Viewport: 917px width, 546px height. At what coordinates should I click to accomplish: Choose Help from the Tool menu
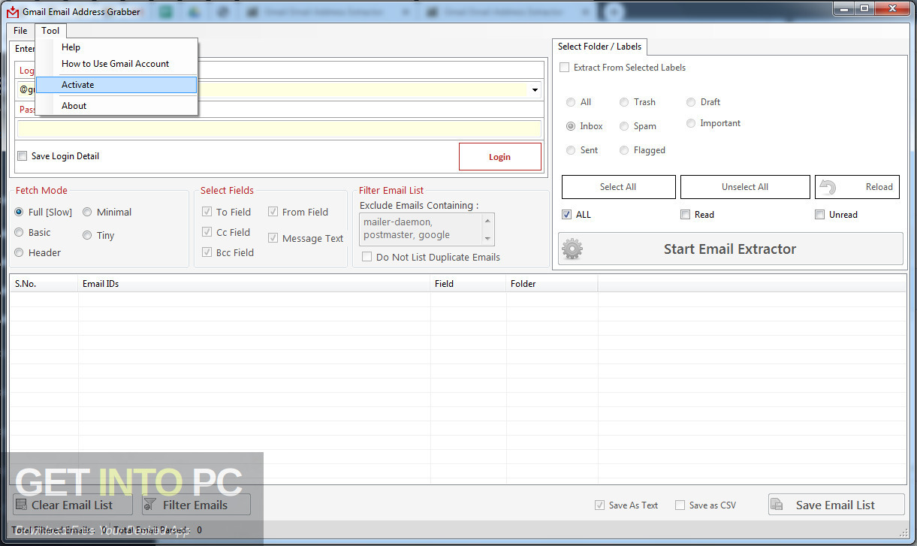click(71, 47)
